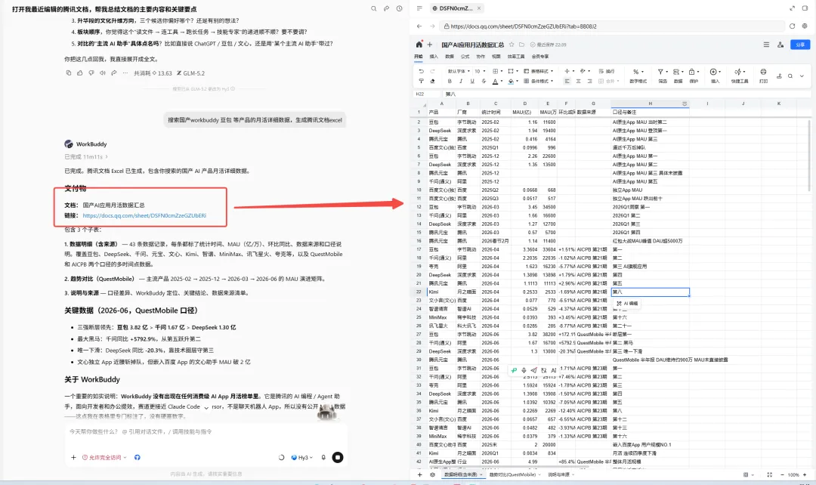
Task: Open 快捷工具 quick tools
Action: [740, 76]
